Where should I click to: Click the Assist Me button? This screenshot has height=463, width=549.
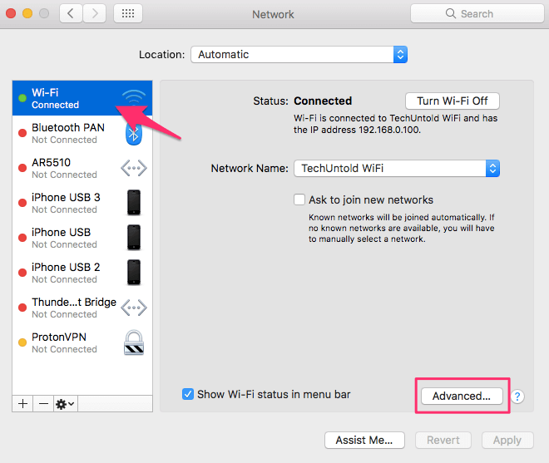(x=364, y=440)
